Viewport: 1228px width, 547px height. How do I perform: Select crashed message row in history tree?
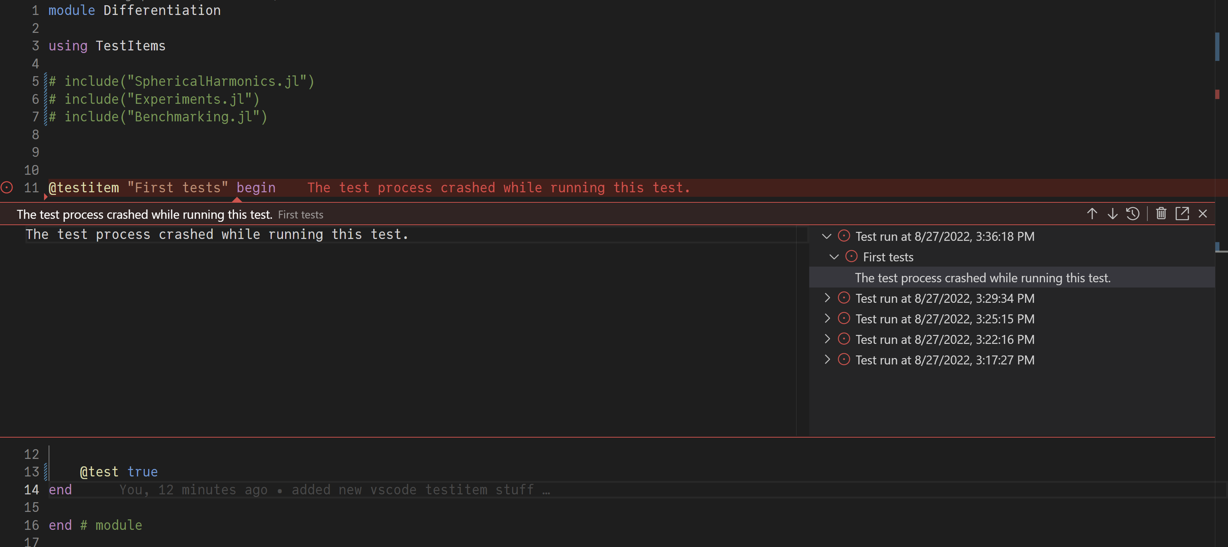tap(1012, 277)
